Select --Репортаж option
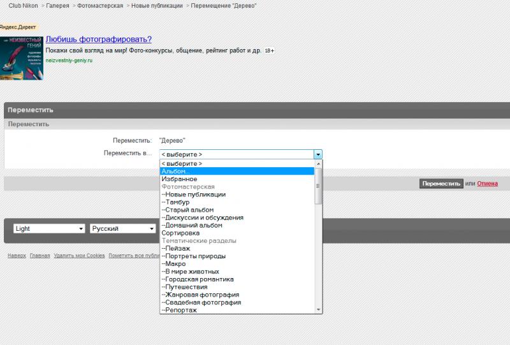The image size is (510, 345). point(237,310)
